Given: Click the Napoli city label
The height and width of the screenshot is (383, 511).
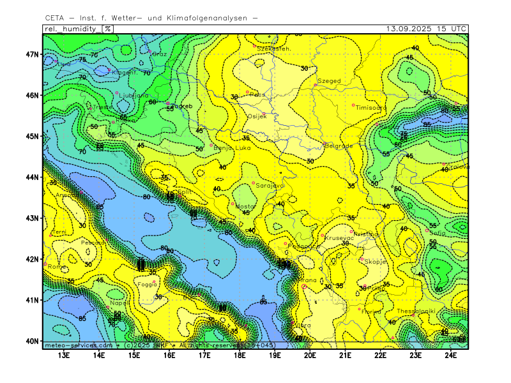Looking at the screenshot, I should point(119,303).
